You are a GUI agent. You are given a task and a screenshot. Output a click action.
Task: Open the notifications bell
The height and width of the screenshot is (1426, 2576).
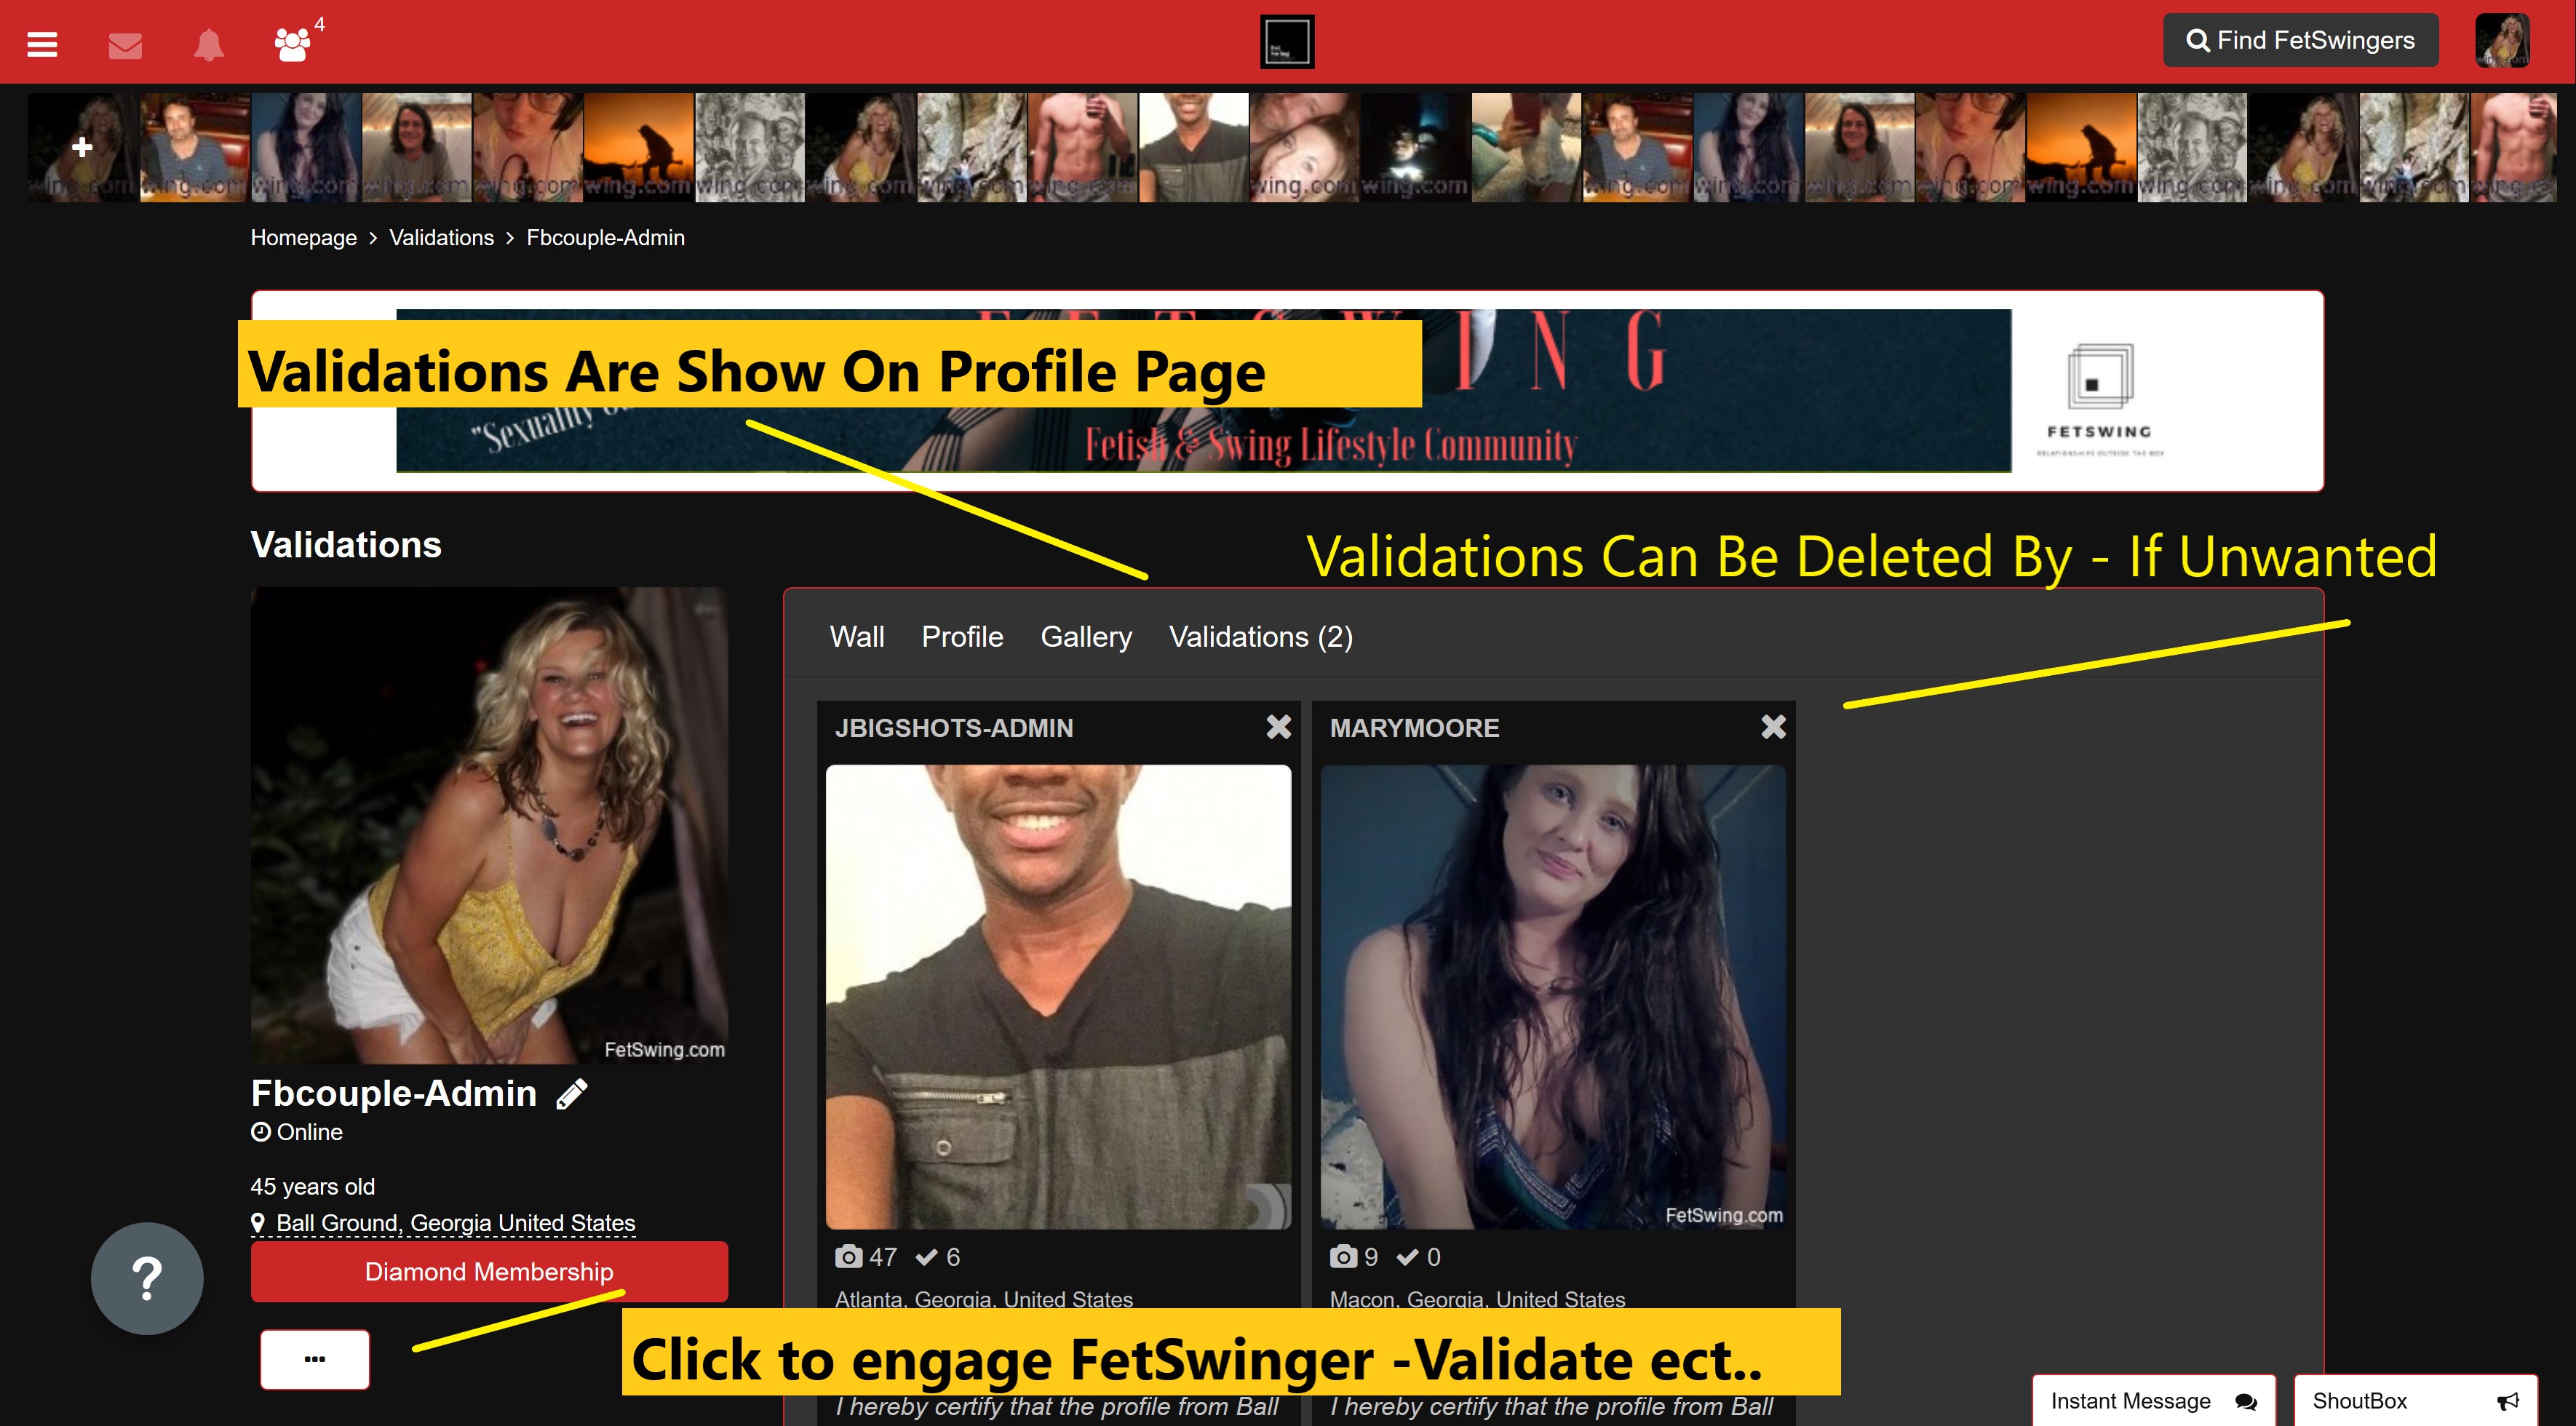[208, 45]
